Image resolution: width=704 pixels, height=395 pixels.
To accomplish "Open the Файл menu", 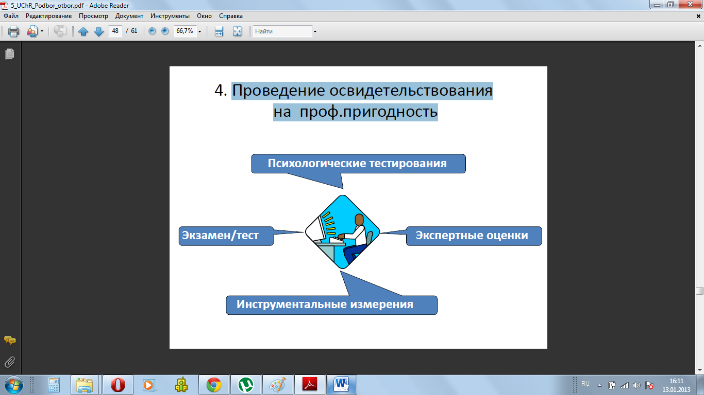I will tap(11, 16).
